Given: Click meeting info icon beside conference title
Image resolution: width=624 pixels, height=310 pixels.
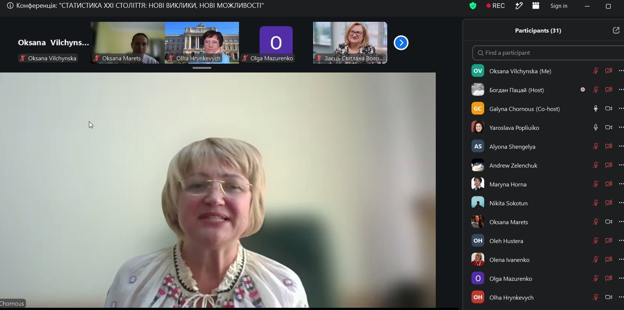Looking at the screenshot, I should click(10, 6).
